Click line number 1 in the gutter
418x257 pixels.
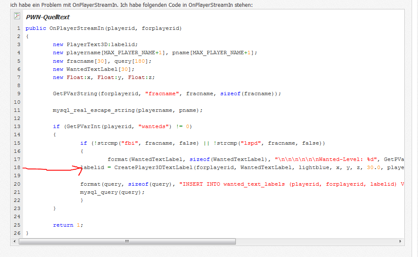(18, 28)
